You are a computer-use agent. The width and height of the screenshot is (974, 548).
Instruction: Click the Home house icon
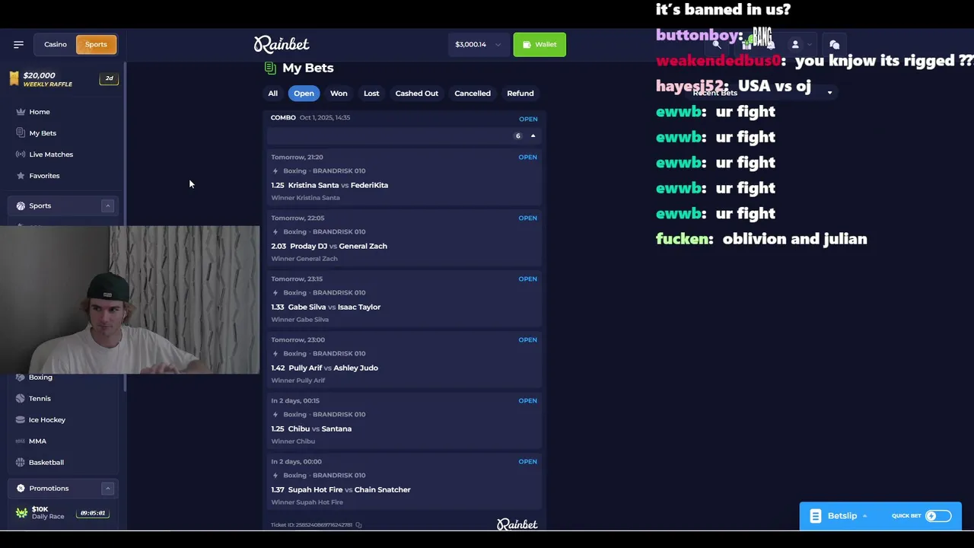(21, 112)
